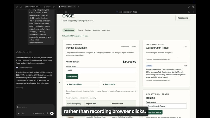Open the circular icon next to plus
This screenshot has height=118, width=210.
(x=23, y=114)
